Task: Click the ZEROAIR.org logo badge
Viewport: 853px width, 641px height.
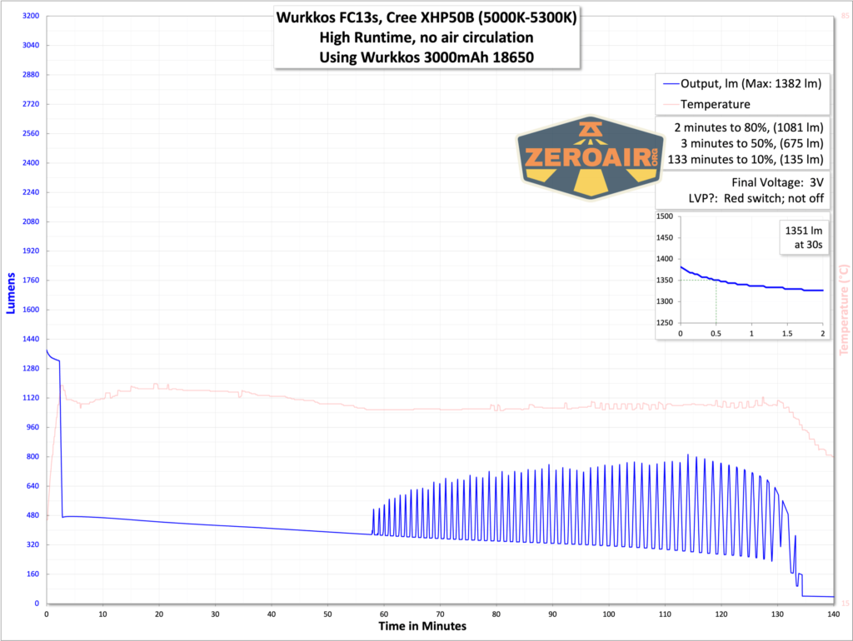Action: click(591, 157)
